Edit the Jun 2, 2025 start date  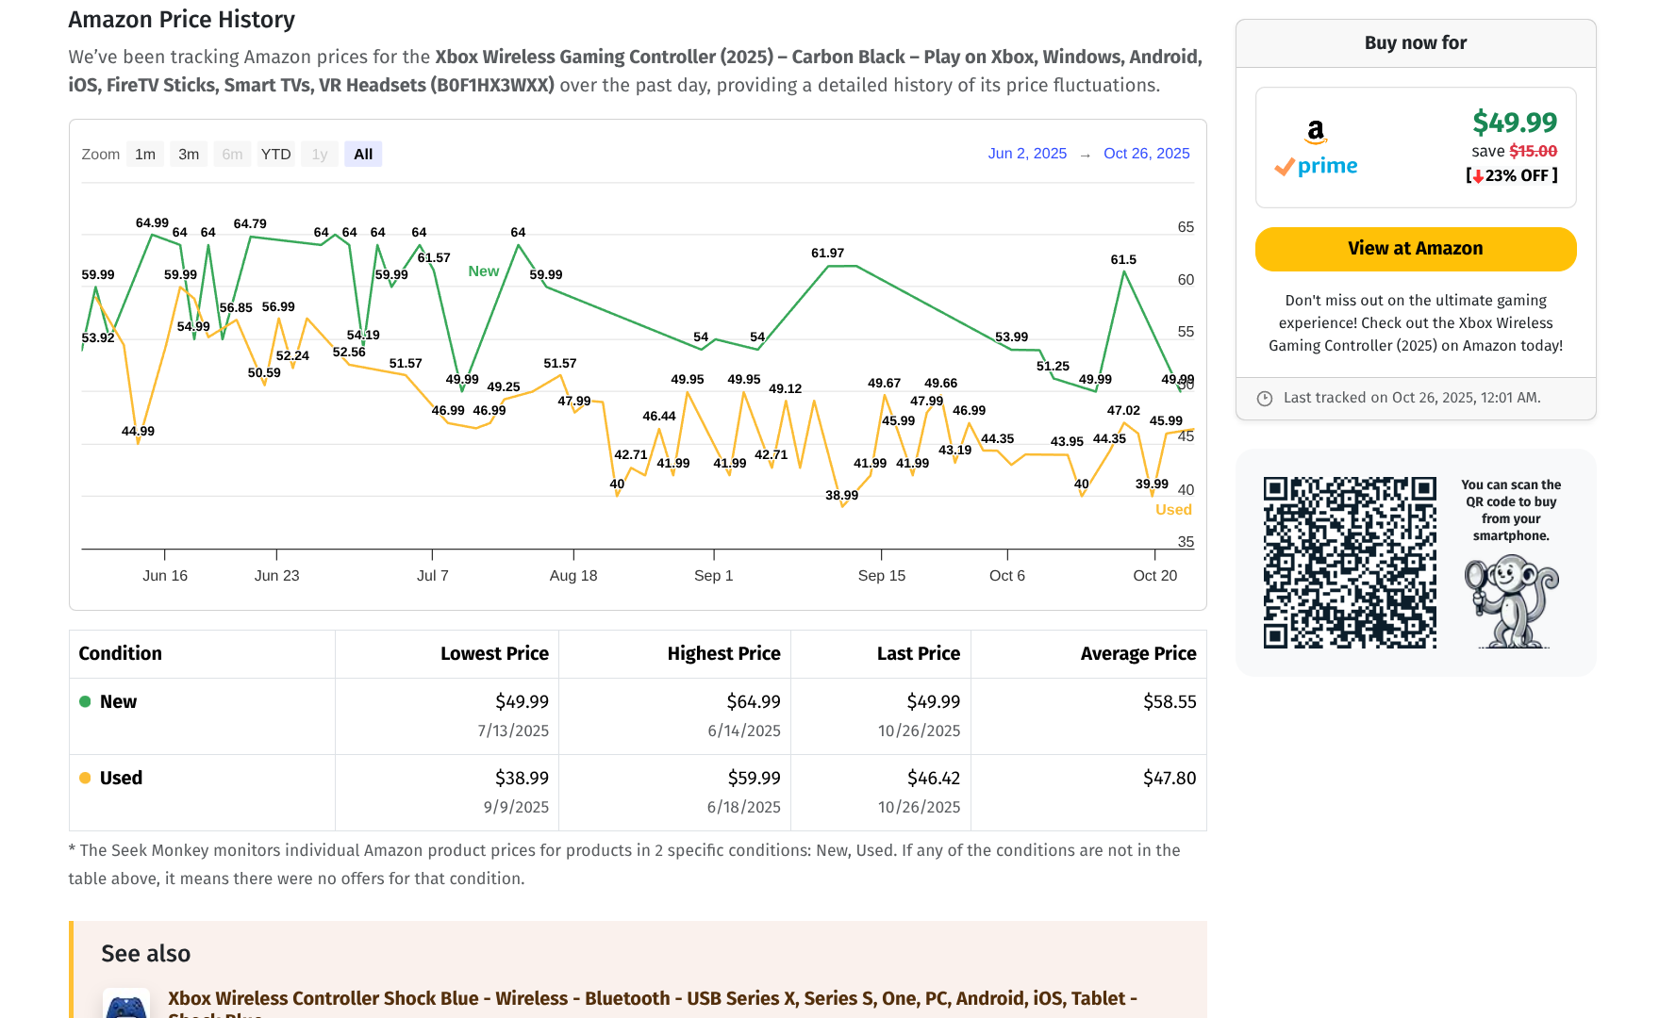1027,153
